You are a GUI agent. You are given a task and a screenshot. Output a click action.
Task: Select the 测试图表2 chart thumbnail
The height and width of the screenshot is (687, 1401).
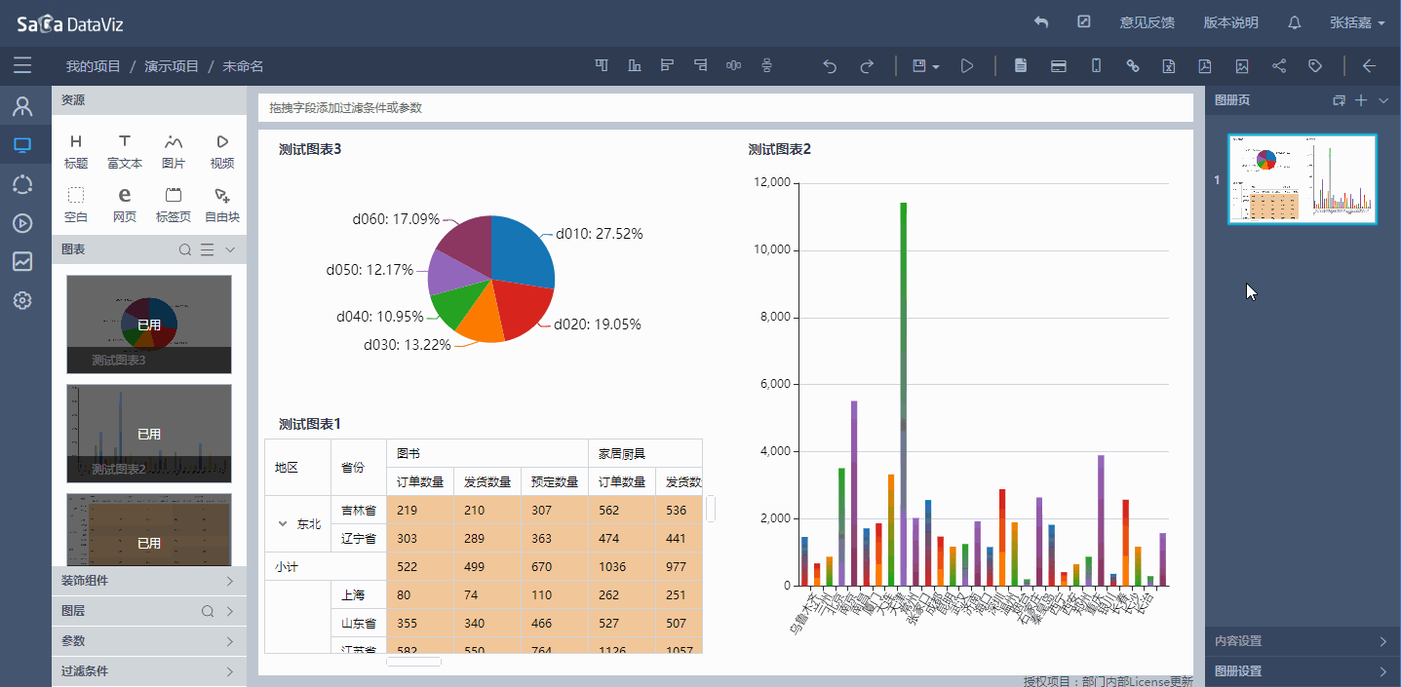coord(149,434)
